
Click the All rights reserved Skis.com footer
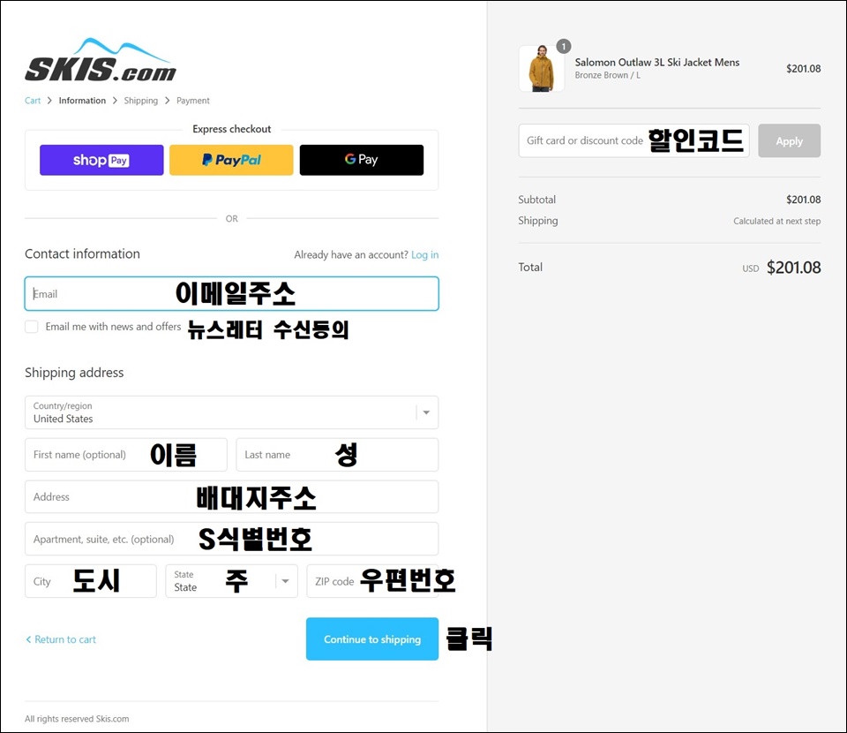coord(77,719)
